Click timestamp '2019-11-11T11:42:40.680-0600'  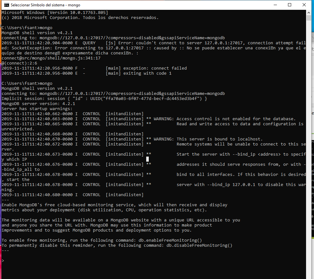click(37, 195)
